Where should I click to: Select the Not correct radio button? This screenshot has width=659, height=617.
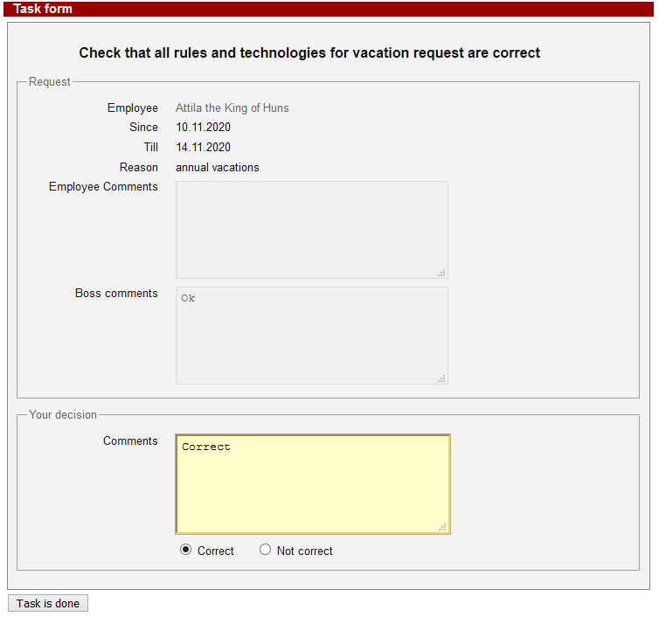(x=266, y=550)
